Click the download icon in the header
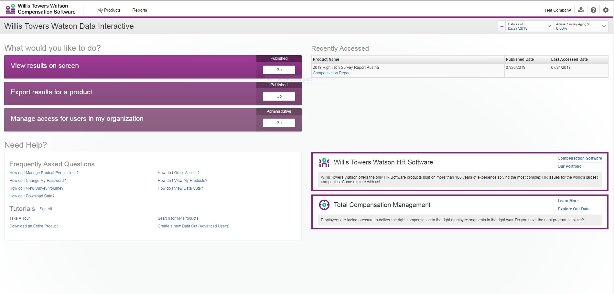The width and height of the screenshot is (614, 294). click(581, 10)
